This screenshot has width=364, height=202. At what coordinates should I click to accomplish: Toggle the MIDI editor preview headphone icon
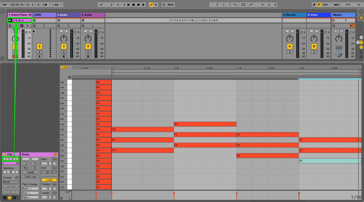(x=70, y=77)
